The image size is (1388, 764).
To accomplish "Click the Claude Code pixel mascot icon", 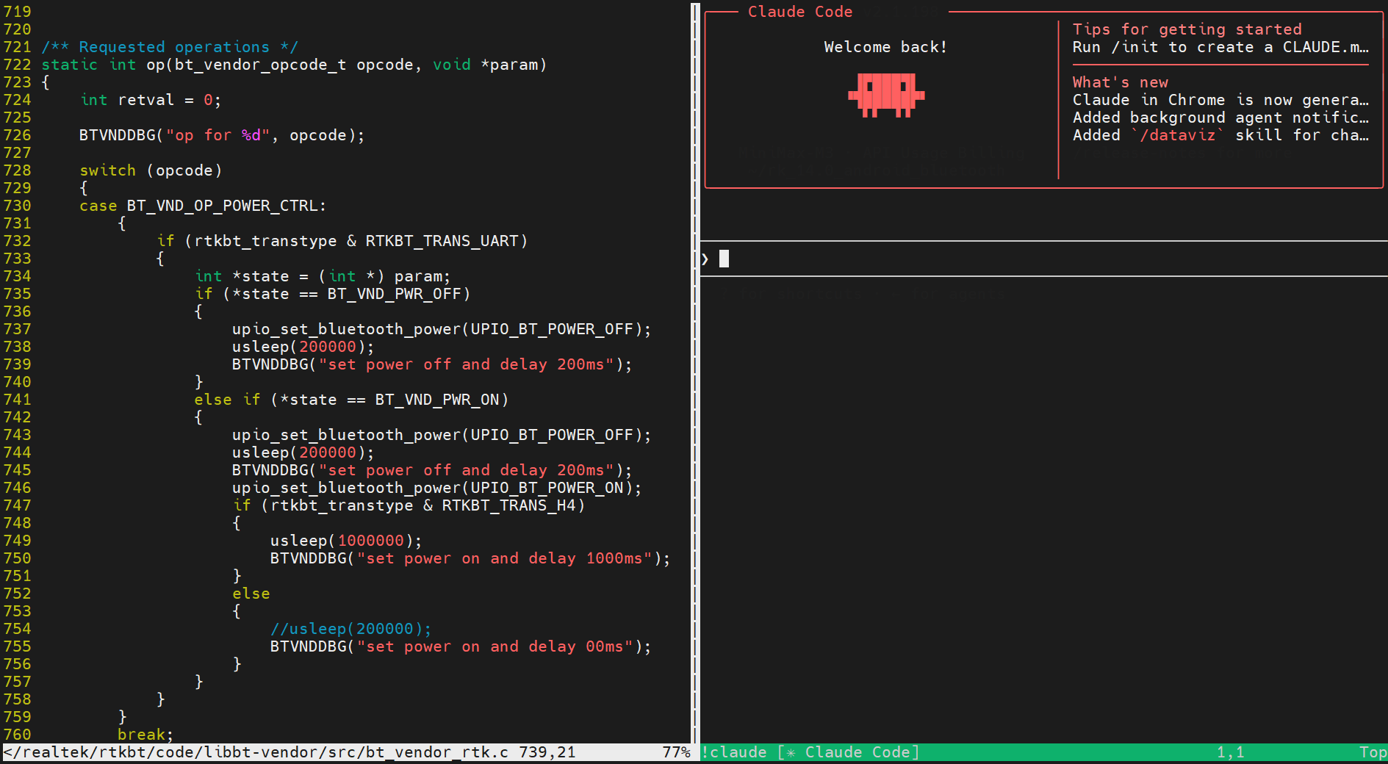I will (886, 95).
